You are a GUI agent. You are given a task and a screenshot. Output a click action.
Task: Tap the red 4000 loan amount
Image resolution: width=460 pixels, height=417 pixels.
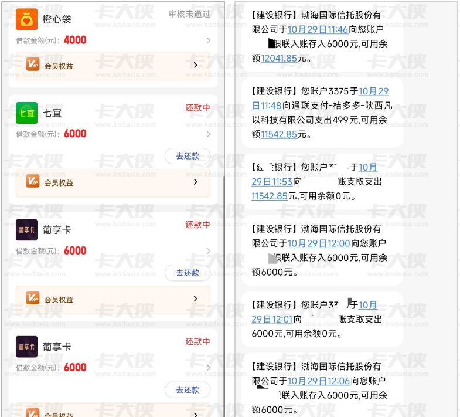75,40
